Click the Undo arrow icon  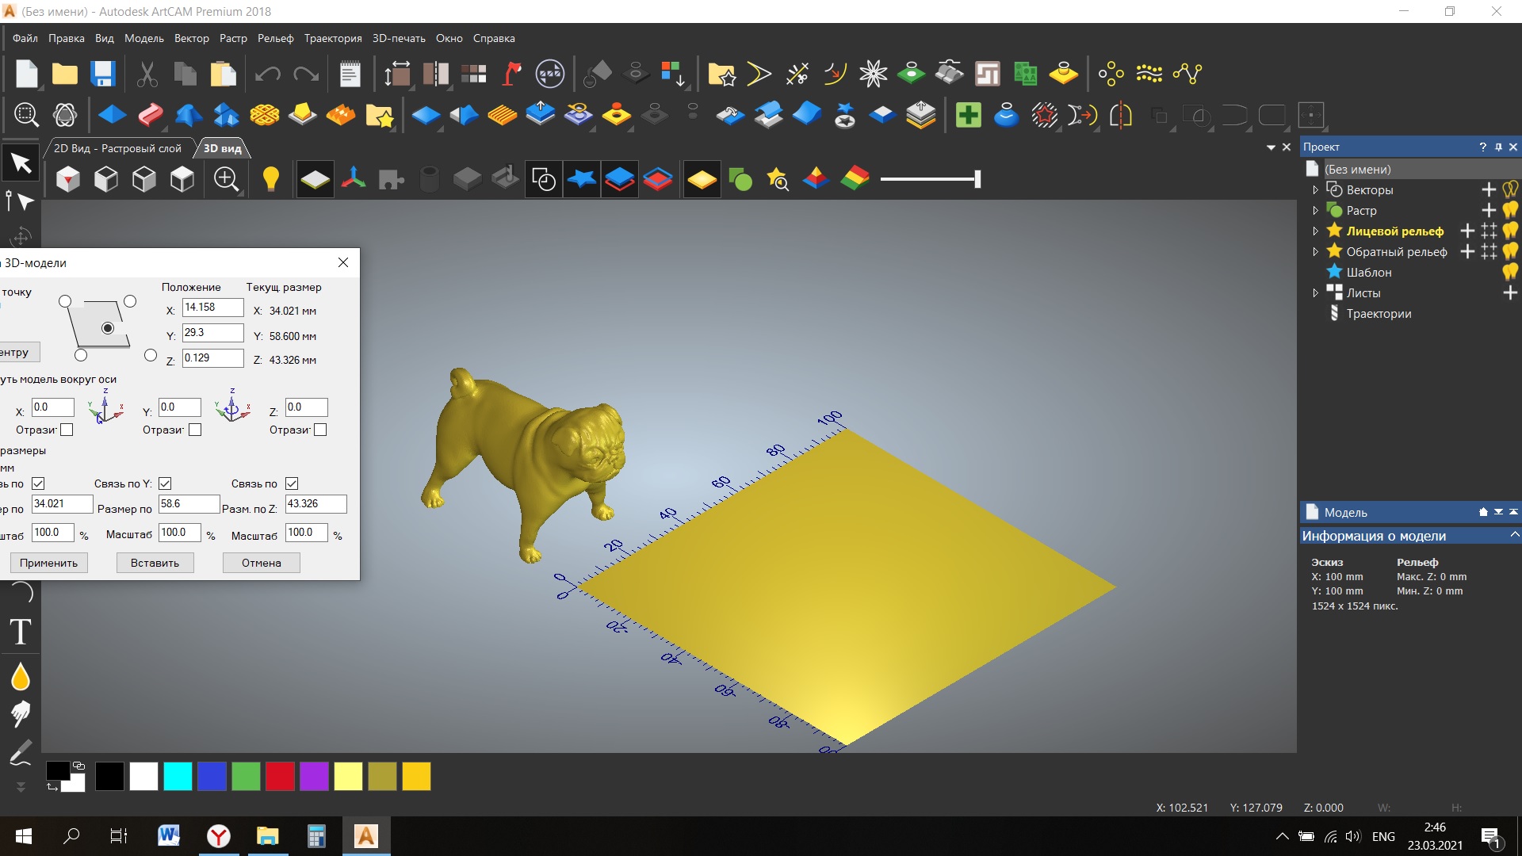pos(268,75)
